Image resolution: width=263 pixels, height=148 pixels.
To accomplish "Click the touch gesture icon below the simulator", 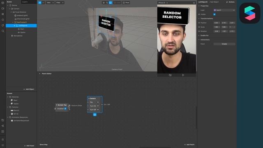I will point(183,75).
